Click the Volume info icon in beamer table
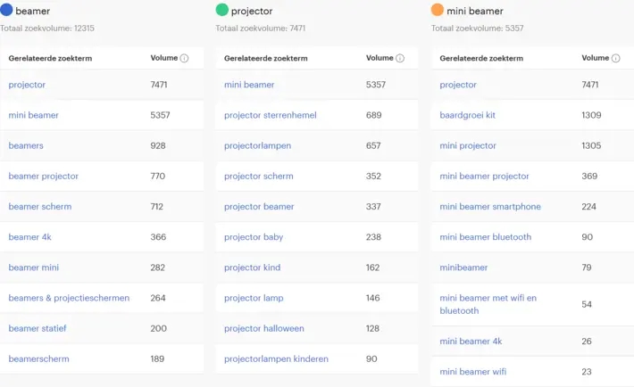 tap(184, 58)
